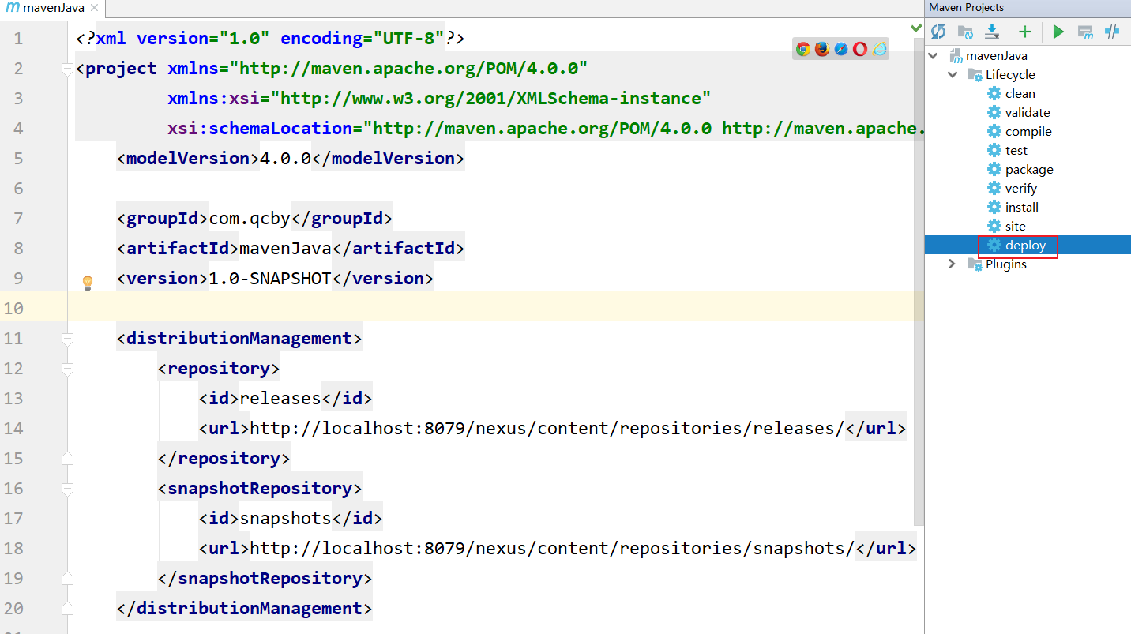Open file in Safari browser icon
This screenshot has width=1131, height=634.
841,49
